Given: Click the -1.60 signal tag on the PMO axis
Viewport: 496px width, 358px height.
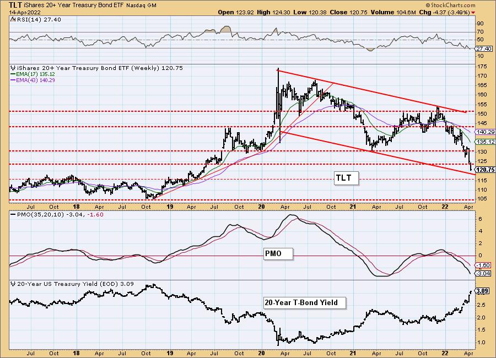Looking at the screenshot, I should 484,265.
